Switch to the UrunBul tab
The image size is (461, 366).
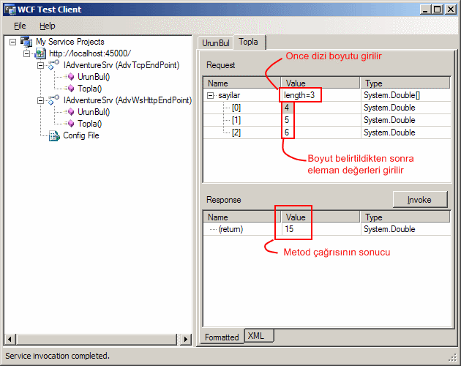[x=215, y=43]
